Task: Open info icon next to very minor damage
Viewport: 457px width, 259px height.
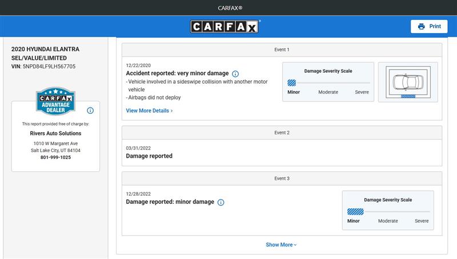Action: point(235,74)
